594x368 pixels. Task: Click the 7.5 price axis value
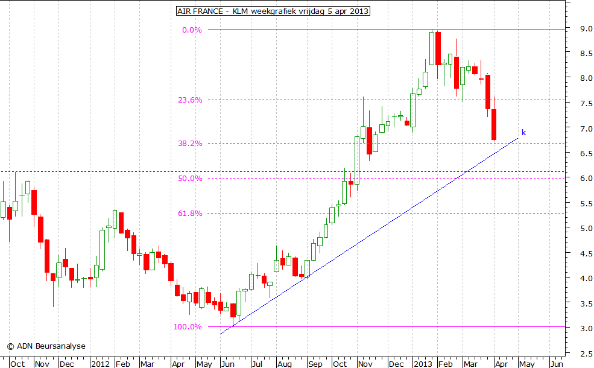586,104
